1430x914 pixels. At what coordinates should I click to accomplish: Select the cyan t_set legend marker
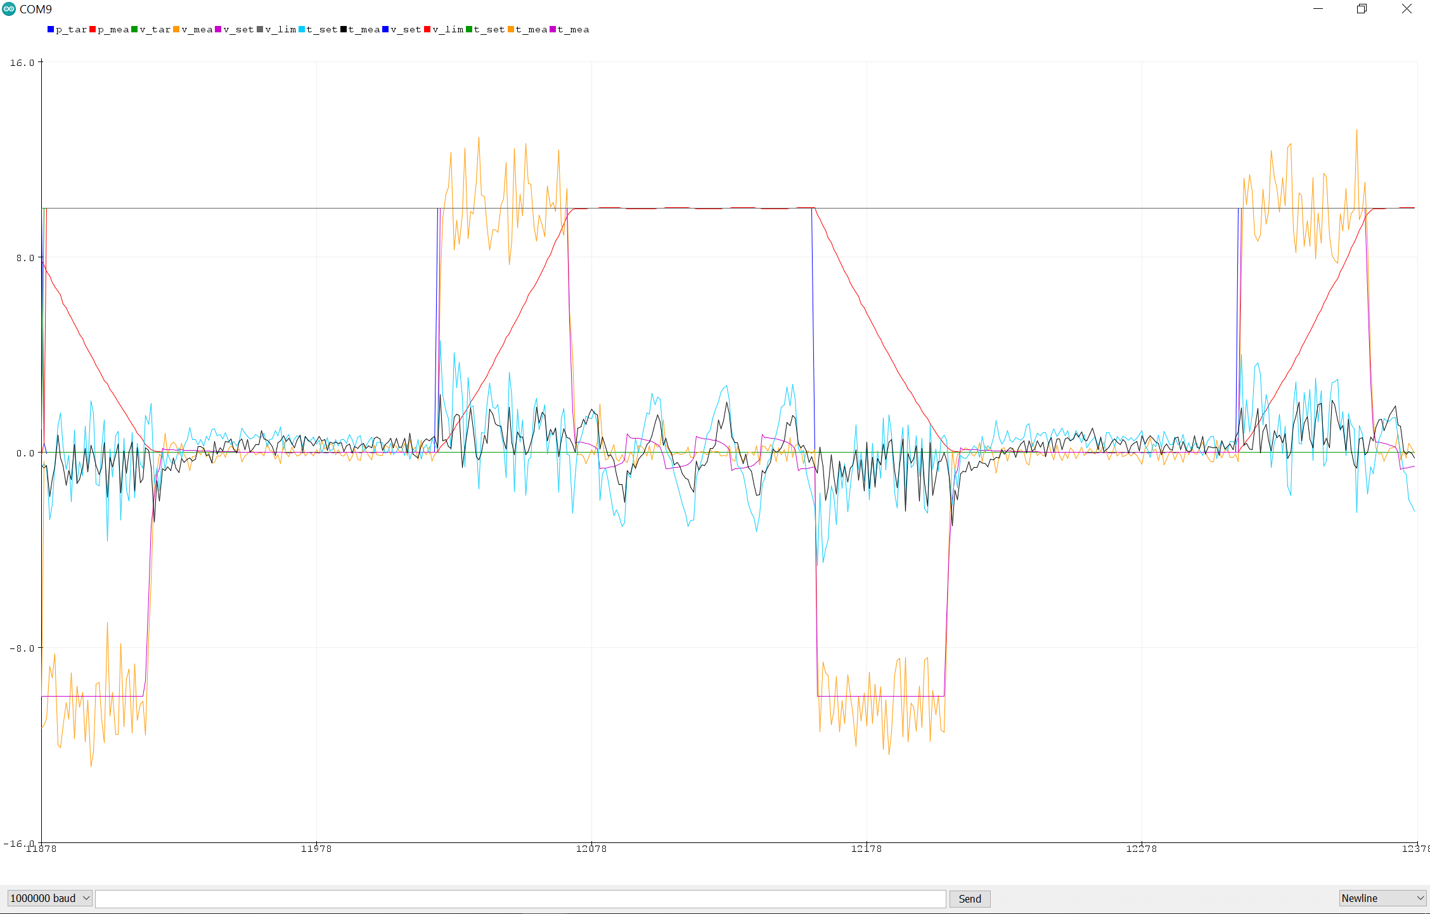click(302, 29)
